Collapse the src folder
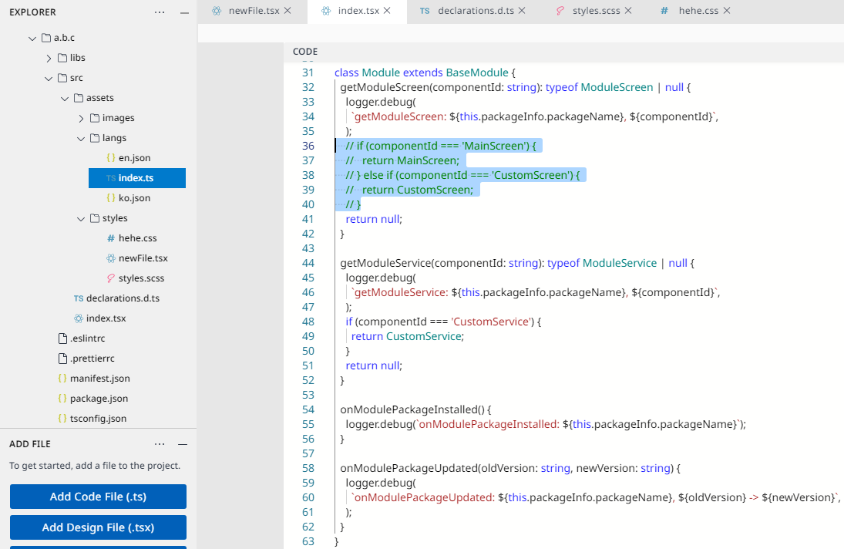This screenshot has height=549, width=844. [49, 78]
